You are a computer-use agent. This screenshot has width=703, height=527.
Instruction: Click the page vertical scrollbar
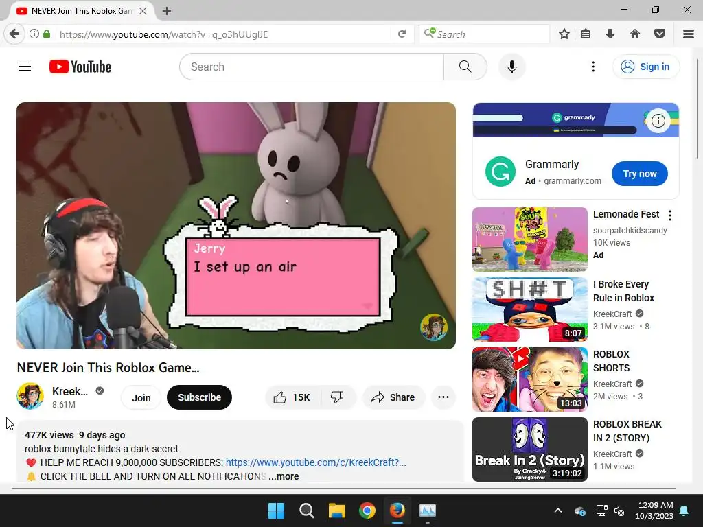click(x=698, y=109)
